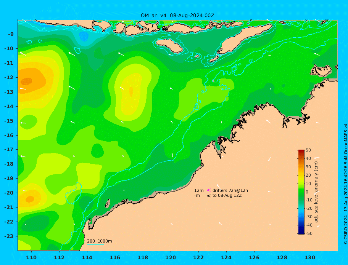Click the longitude axis label '118'

point(143,257)
